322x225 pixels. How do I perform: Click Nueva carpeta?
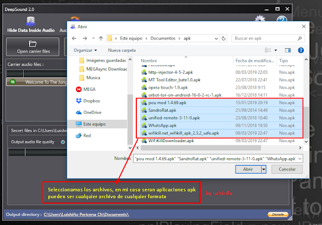[x=122, y=50]
